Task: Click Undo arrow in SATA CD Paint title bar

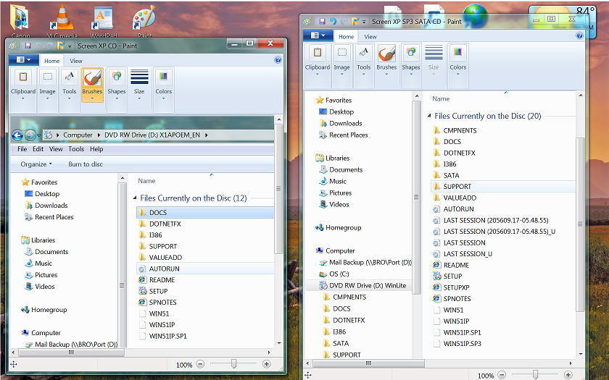Action: click(333, 21)
